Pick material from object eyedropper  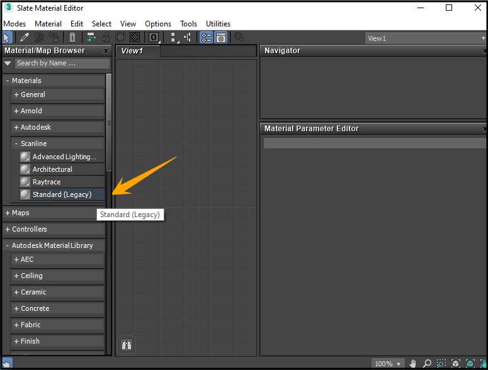click(x=25, y=38)
